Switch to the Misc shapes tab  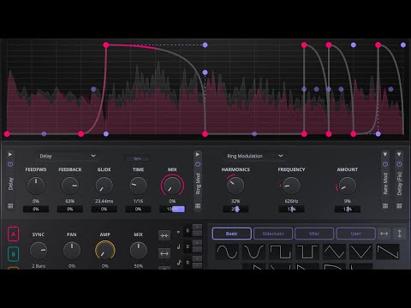click(x=314, y=234)
